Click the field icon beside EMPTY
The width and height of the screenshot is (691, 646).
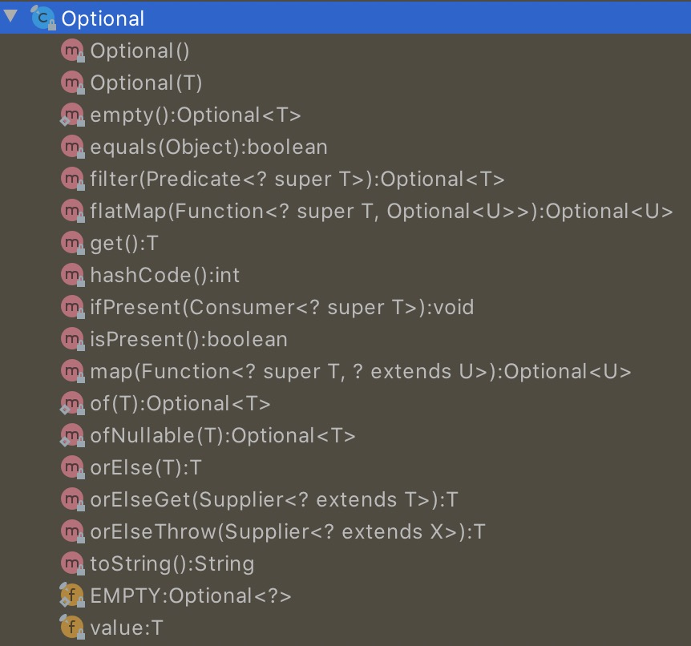tap(73, 595)
